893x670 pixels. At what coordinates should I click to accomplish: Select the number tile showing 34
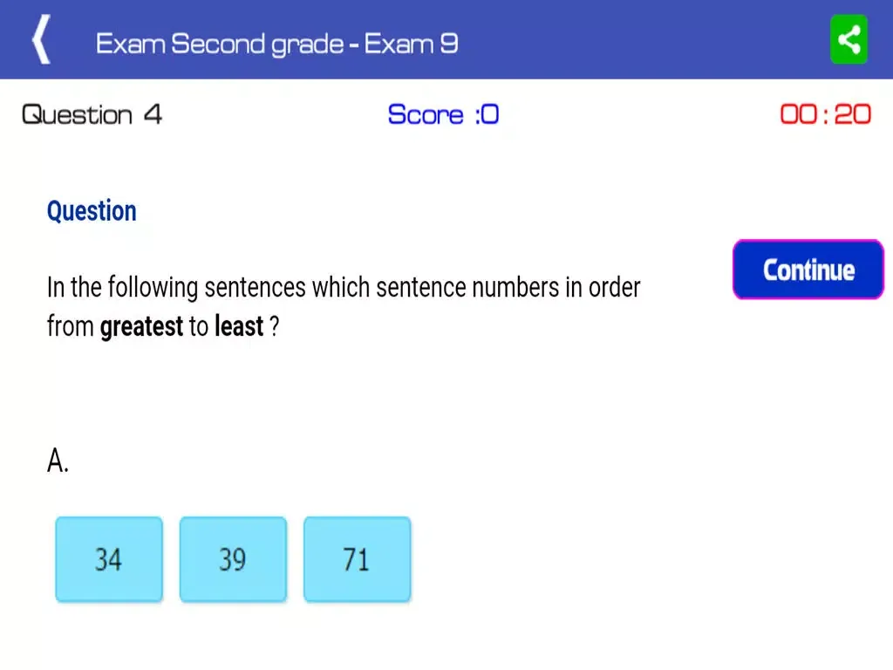pyautogui.click(x=108, y=559)
